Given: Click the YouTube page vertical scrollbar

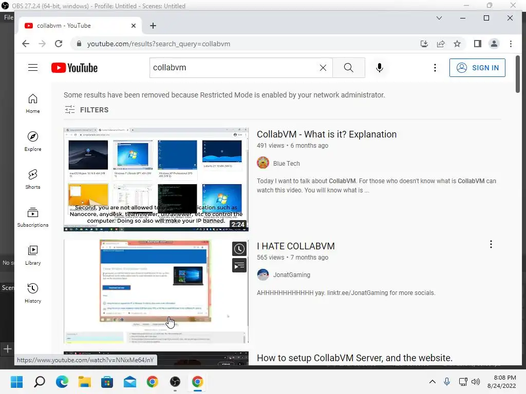Looking at the screenshot, I should [x=518, y=74].
